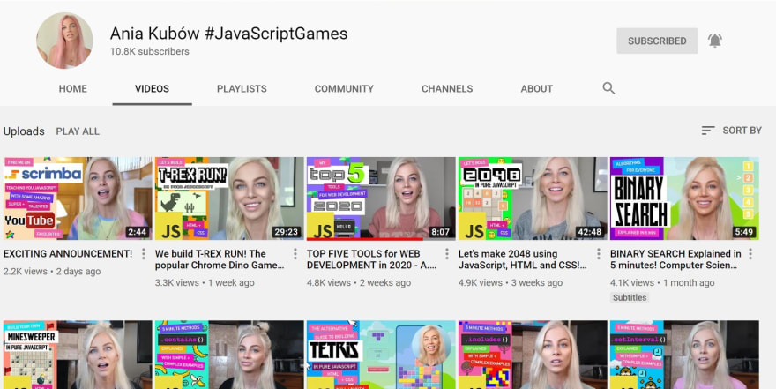Screen dimensions: 776x389
Task: Open options menu for EXCITING ANNOUNCEMENT video
Action: tap(144, 254)
